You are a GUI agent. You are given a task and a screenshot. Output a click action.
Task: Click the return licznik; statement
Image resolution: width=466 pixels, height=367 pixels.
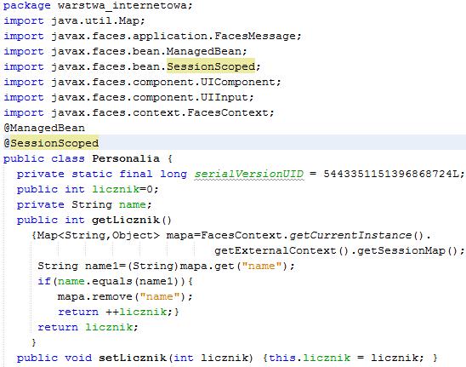pyautogui.click(x=88, y=328)
